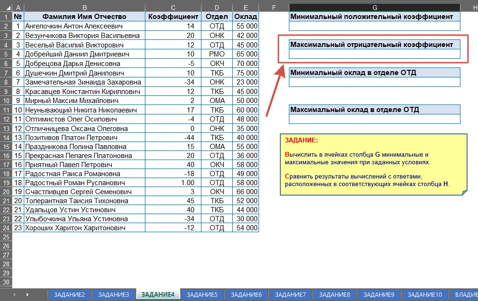Screen dimensions: 478x301
Task: Switch to the ЗАДАНИЕ2 sheet tab
Action: tap(69, 295)
